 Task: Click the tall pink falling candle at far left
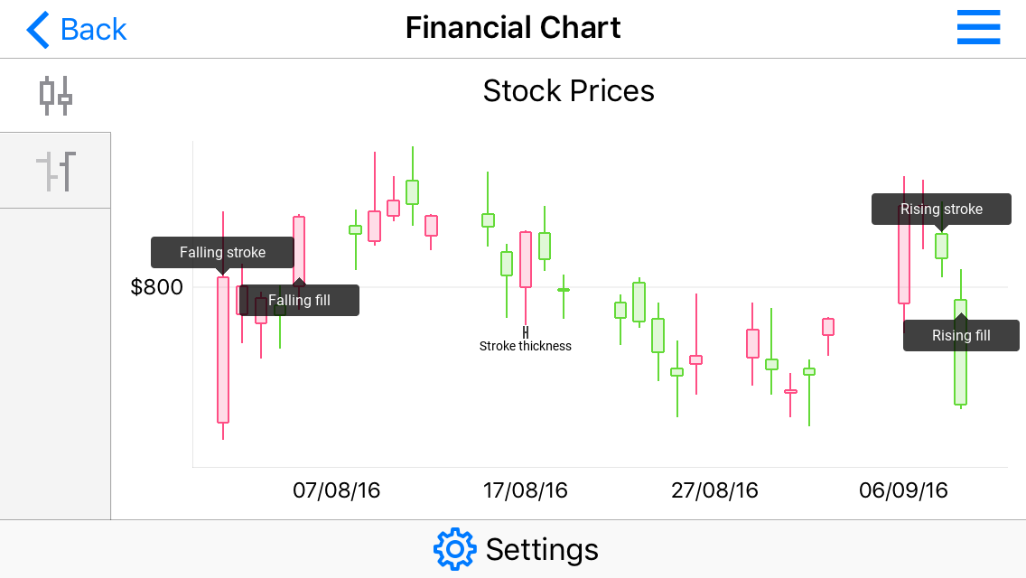pyautogui.click(x=223, y=361)
